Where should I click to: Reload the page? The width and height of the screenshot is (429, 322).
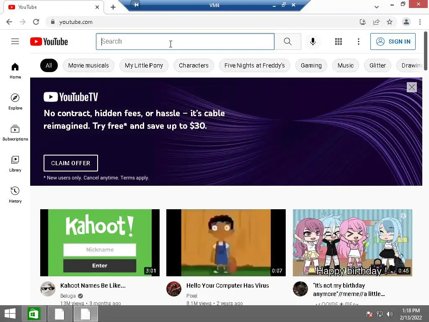coord(36,22)
